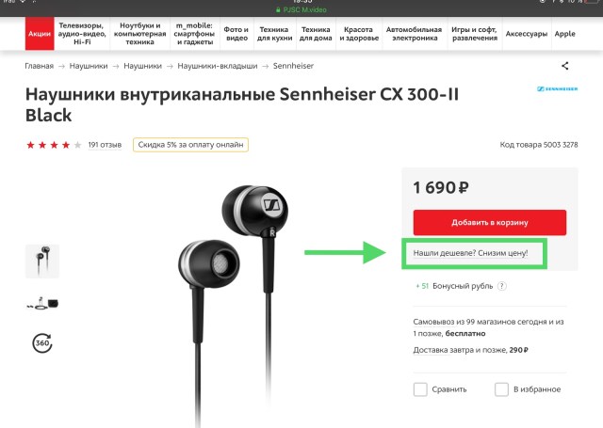Tick the Сравнить checkbox
The height and width of the screenshot is (428, 603).
pyautogui.click(x=420, y=389)
